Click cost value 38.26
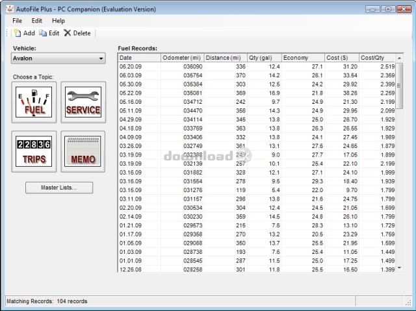The width and height of the screenshot is (416, 311). pos(350,93)
